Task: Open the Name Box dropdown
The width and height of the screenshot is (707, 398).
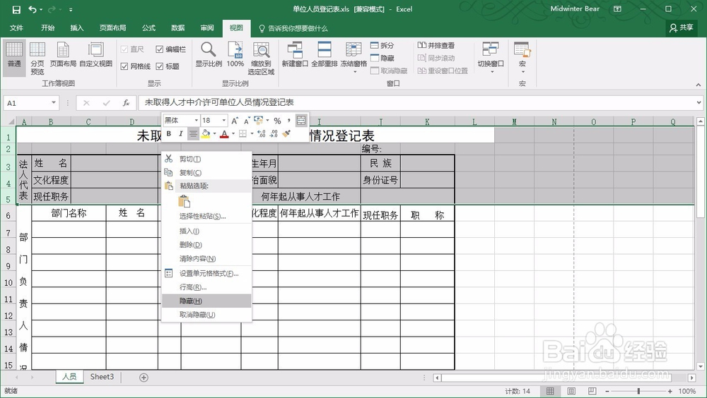Action: point(54,102)
